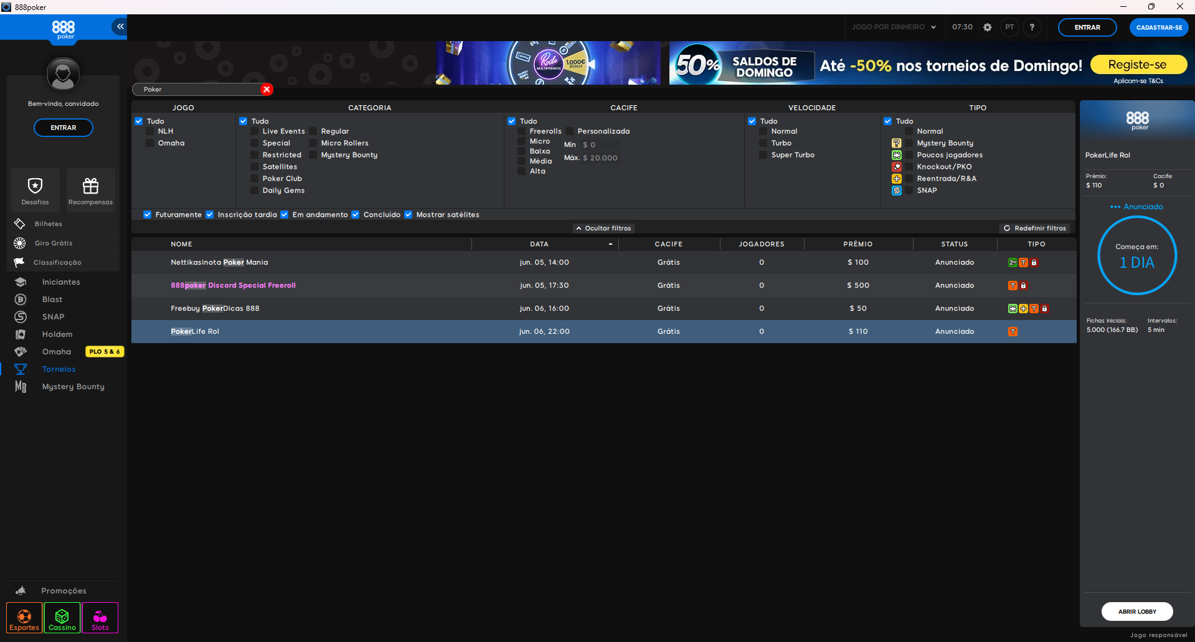Open the Omaha sidebar menu item
Screen dimensions: 1195x642
point(57,352)
